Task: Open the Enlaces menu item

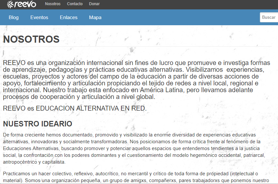Action: point(69,17)
